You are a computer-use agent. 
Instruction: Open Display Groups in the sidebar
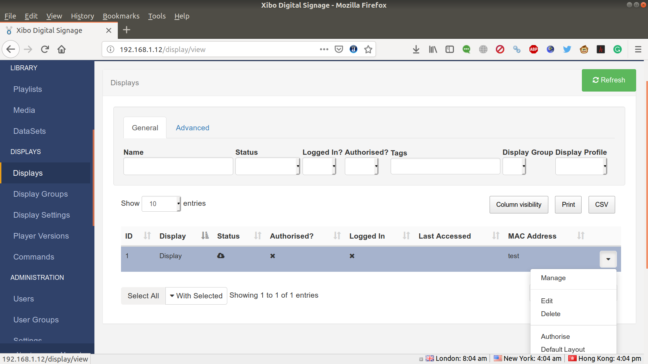tap(41, 194)
